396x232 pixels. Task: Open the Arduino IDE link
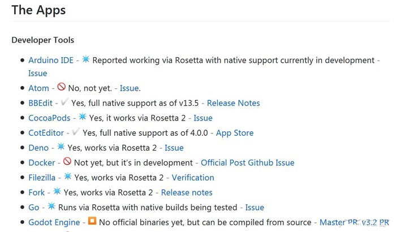coord(51,60)
